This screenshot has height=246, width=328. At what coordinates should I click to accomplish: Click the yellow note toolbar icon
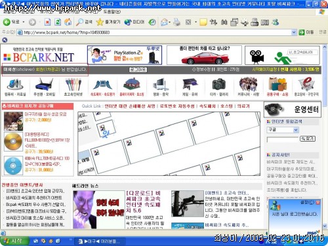click(x=203, y=22)
